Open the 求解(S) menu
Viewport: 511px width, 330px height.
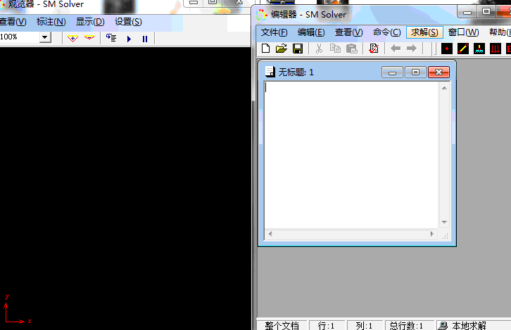pyautogui.click(x=424, y=32)
